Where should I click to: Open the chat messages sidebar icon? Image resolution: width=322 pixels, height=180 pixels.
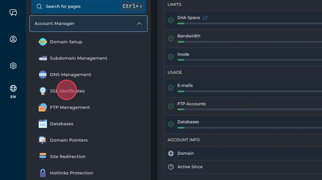(x=13, y=12)
